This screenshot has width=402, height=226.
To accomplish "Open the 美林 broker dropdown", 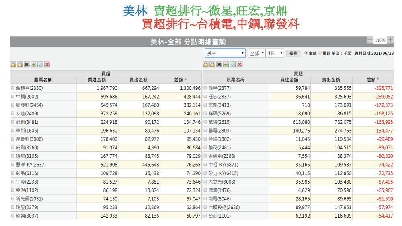I will click(225, 53).
